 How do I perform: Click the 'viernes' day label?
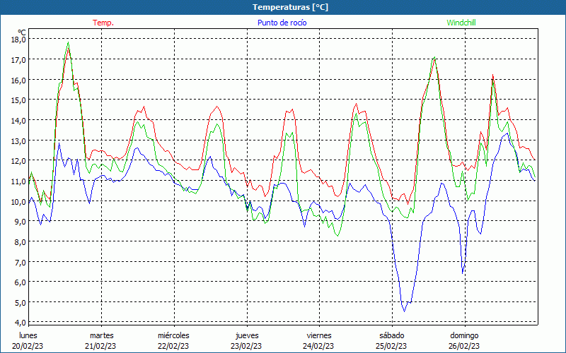pos(319,335)
